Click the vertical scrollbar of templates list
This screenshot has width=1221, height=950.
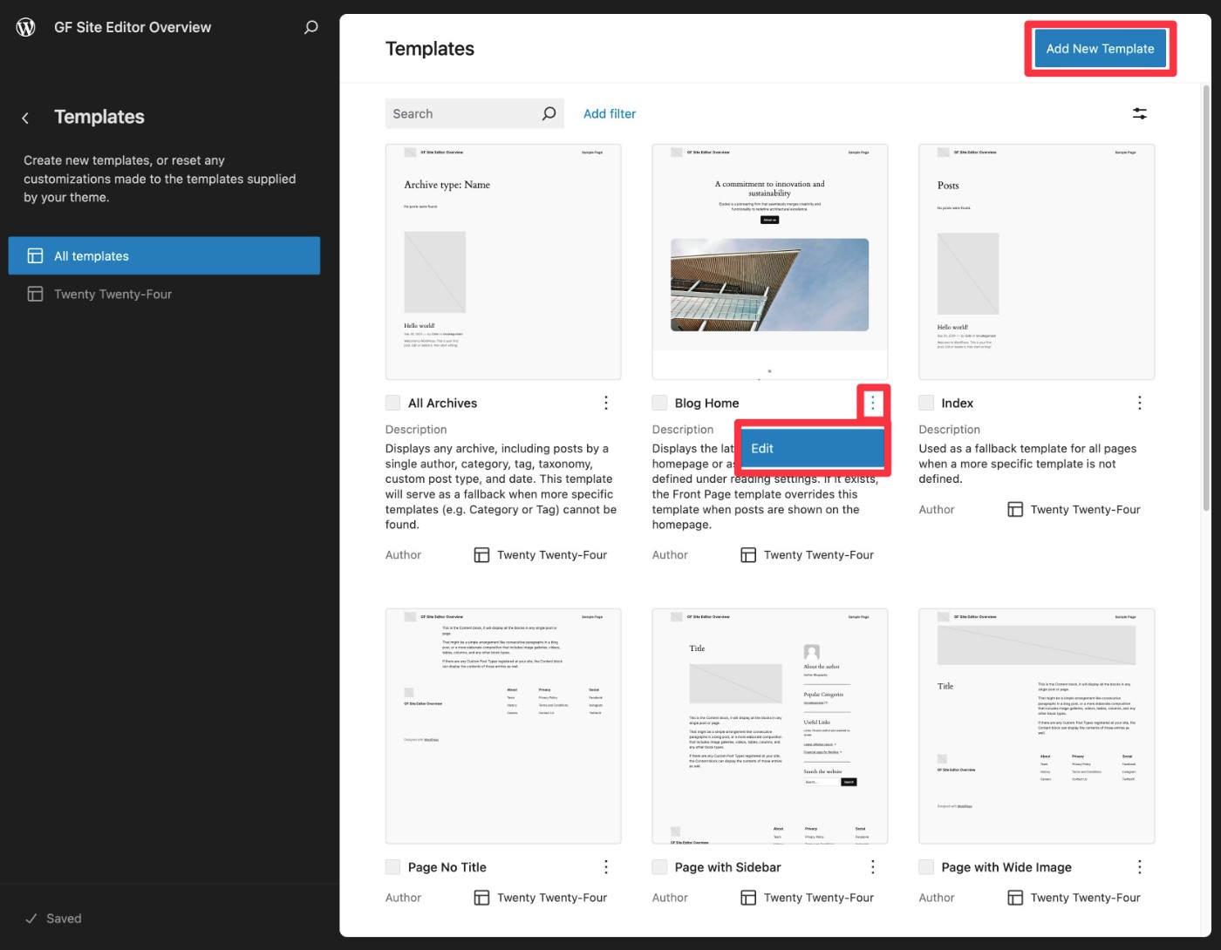click(1206, 296)
